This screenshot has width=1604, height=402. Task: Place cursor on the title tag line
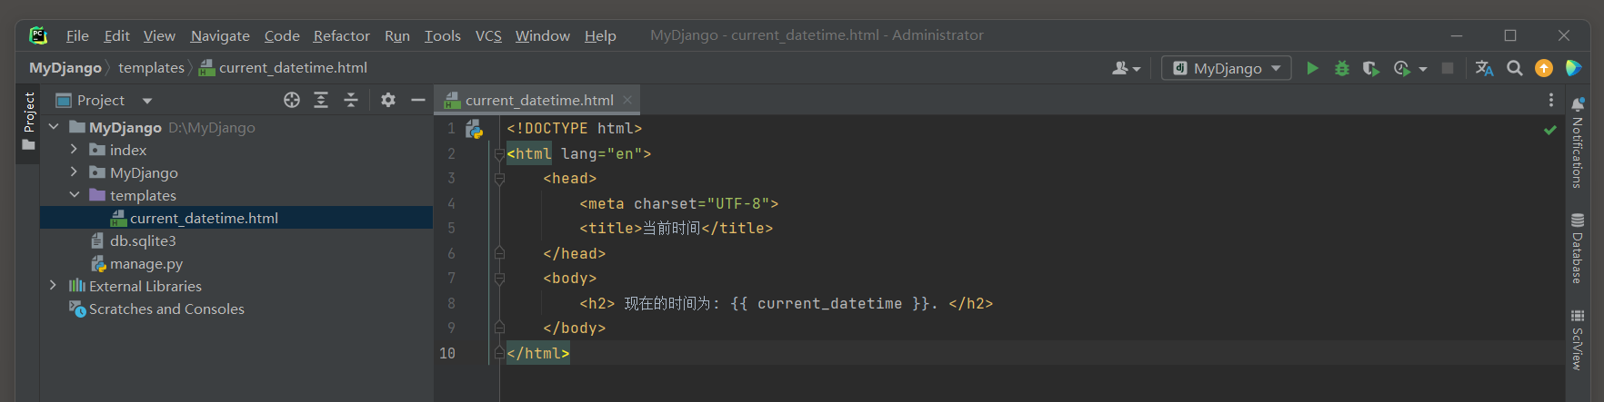point(676,229)
